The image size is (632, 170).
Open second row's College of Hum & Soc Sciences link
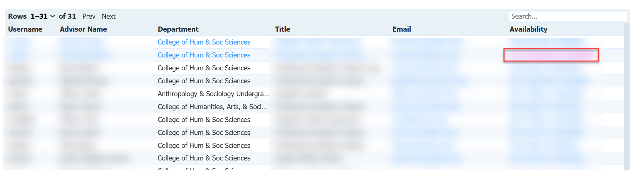pos(204,55)
